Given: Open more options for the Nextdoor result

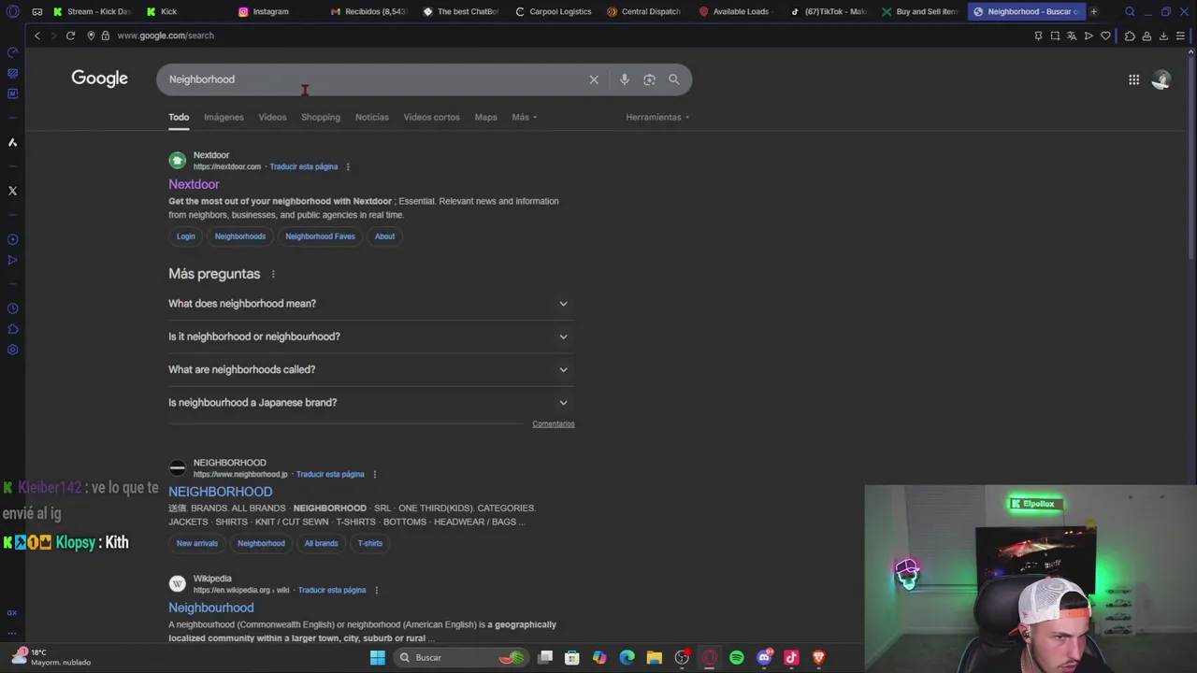Looking at the screenshot, I should (348, 167).
